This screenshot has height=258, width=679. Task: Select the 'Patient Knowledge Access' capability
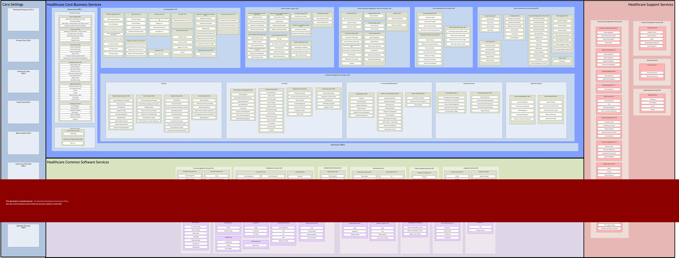coord(323,23)
